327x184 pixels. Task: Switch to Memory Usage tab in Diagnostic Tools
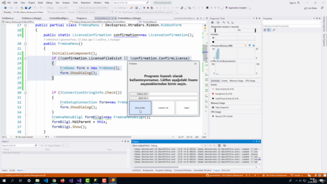click(x=236, y=81)
